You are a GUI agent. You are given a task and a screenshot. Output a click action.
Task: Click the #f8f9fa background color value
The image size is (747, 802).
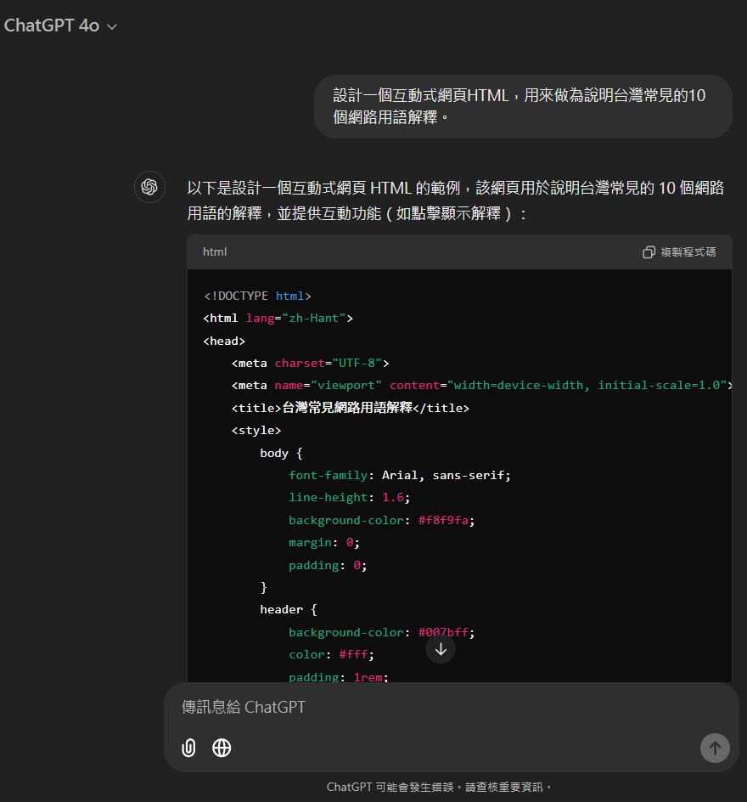point(443,520)
